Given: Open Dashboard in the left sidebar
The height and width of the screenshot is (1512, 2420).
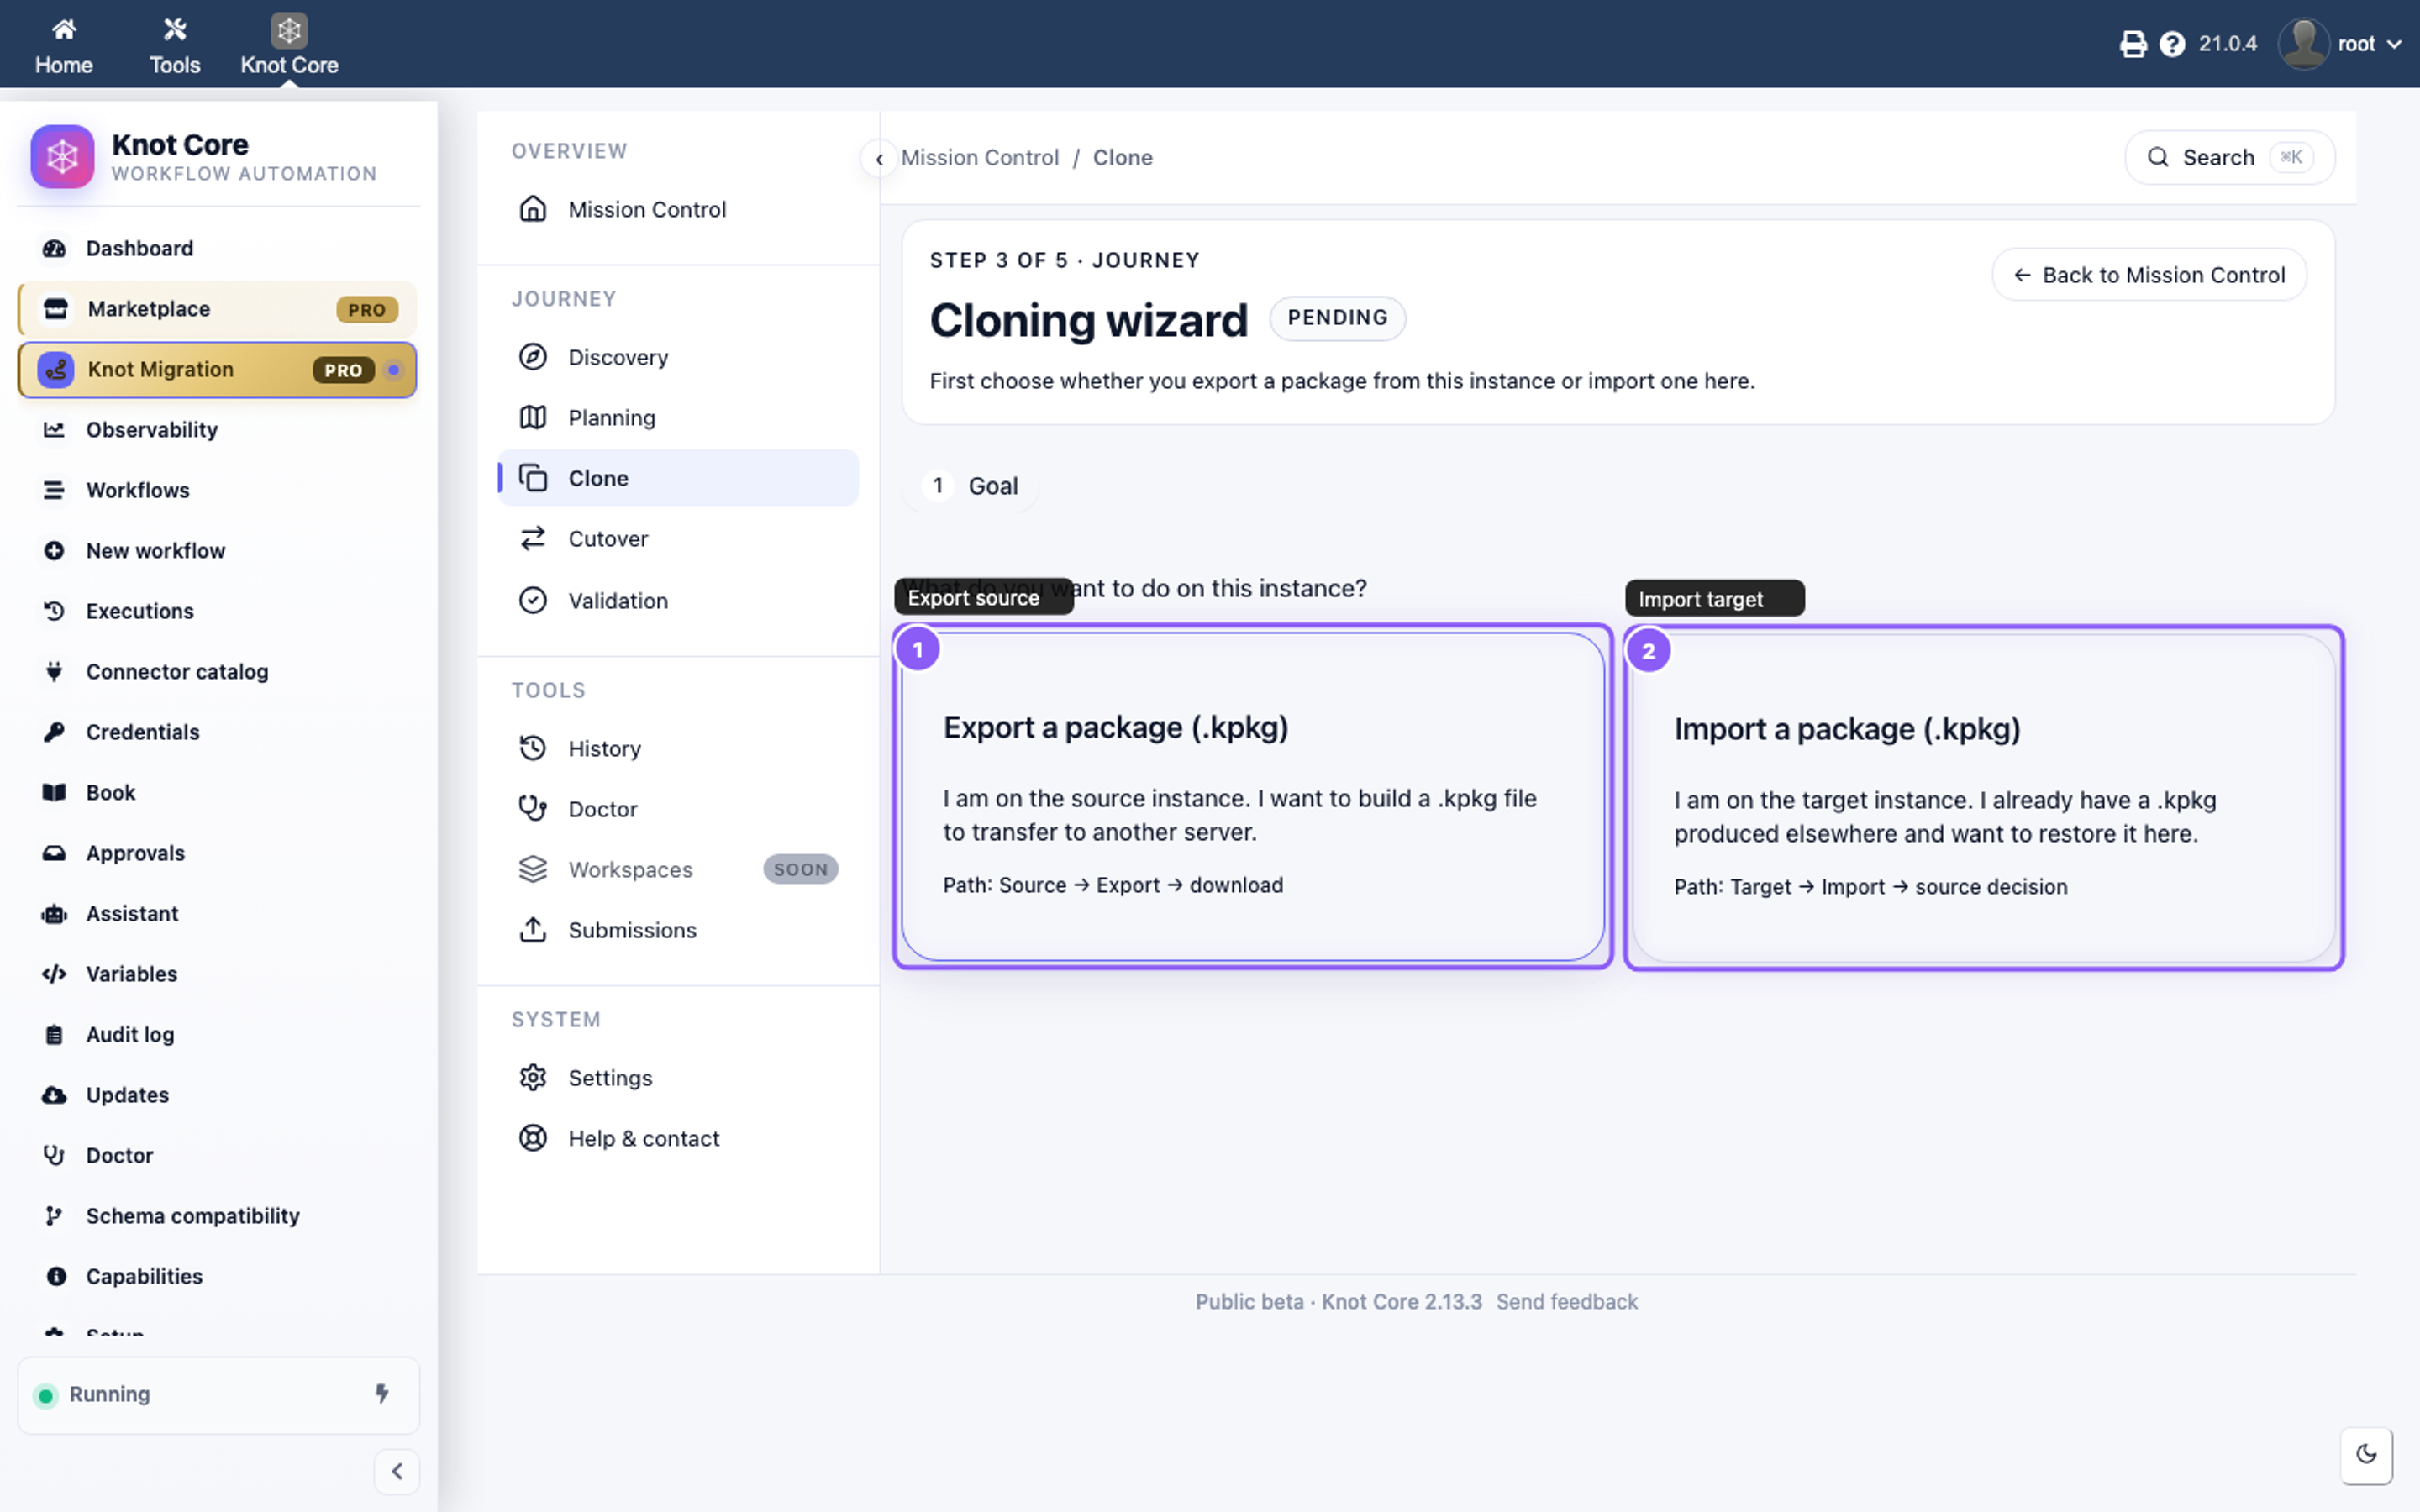Looking at the screenshot, I should (x=218, y=248).
